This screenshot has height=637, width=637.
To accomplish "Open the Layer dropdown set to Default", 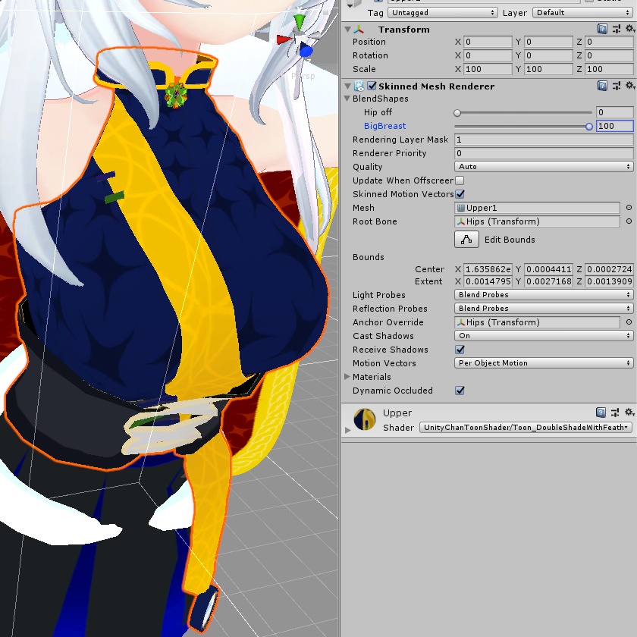I will [x=582, y=13].
